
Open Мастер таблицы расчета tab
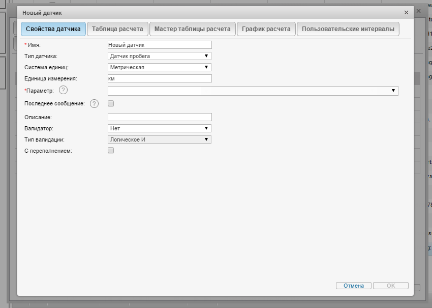pyautogui.click(x=193, y=29)
